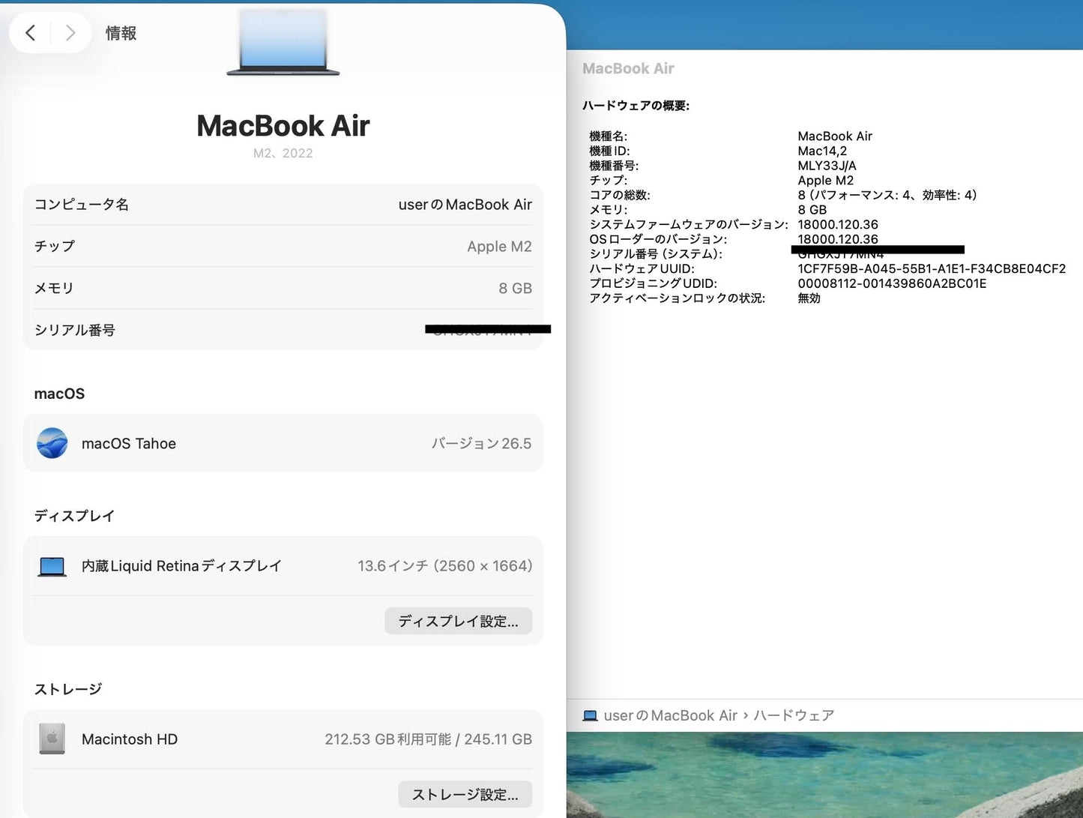
Task: Click the 13.6インチ (2560 × 1664) value
Action: coord(444,566)
